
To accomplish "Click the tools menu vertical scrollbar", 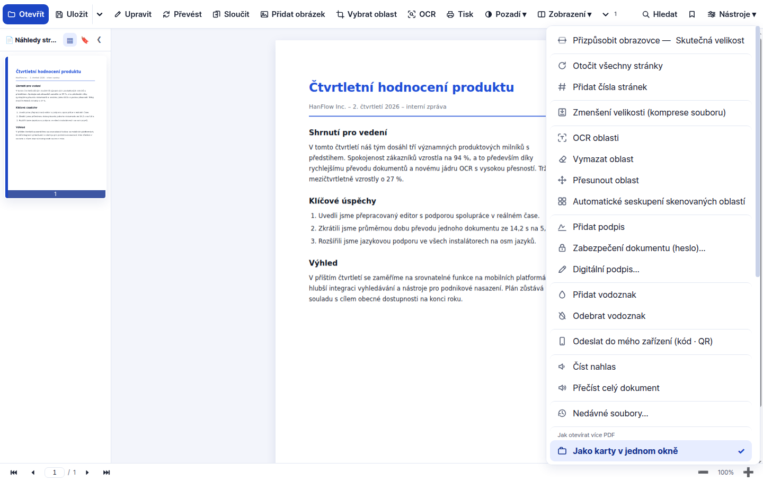I will (758, 154).
